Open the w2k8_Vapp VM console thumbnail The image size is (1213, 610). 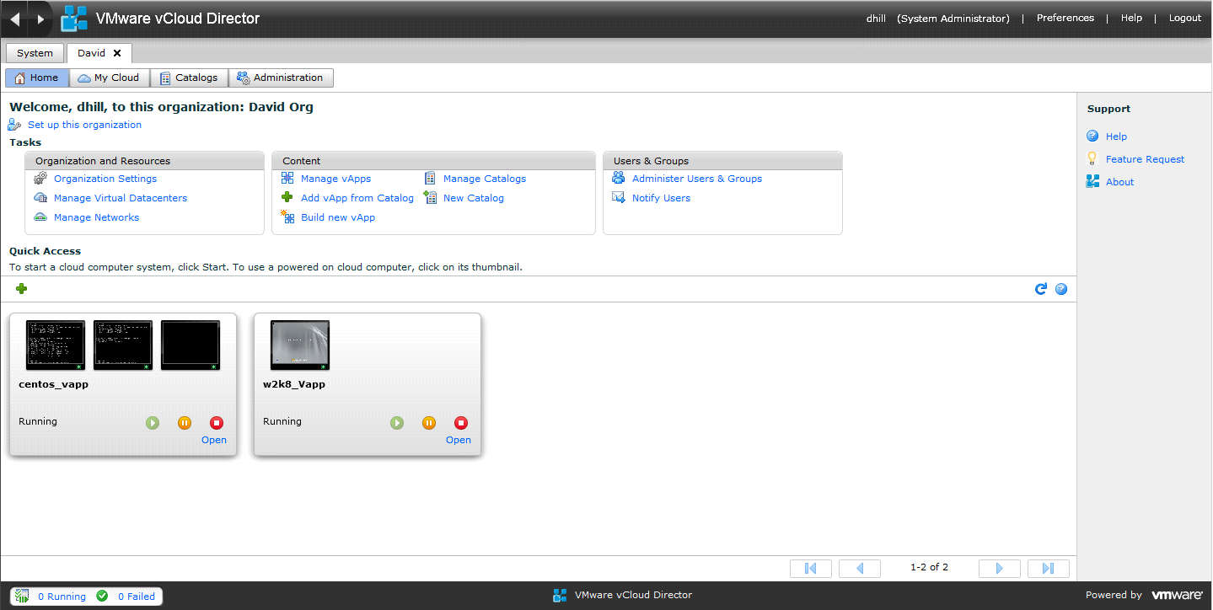[300, 345]
